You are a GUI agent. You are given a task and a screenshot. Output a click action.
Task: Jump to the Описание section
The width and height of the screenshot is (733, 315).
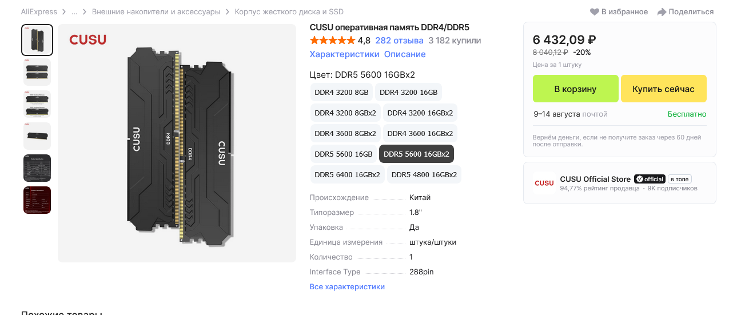click(x=405, y=54)
